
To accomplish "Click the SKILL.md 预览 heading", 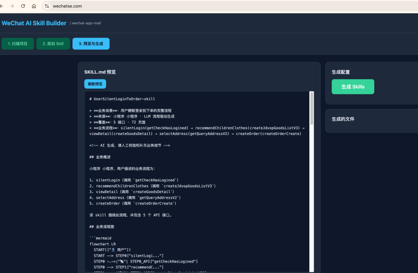I will click(100, 72).
